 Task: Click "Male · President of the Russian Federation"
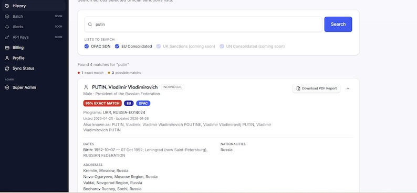point(121,94)
